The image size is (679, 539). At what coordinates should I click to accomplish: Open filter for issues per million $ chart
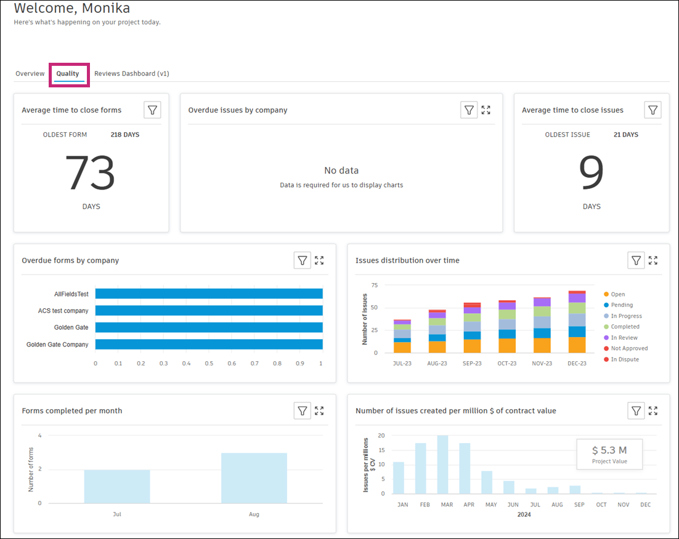(636, 410)
